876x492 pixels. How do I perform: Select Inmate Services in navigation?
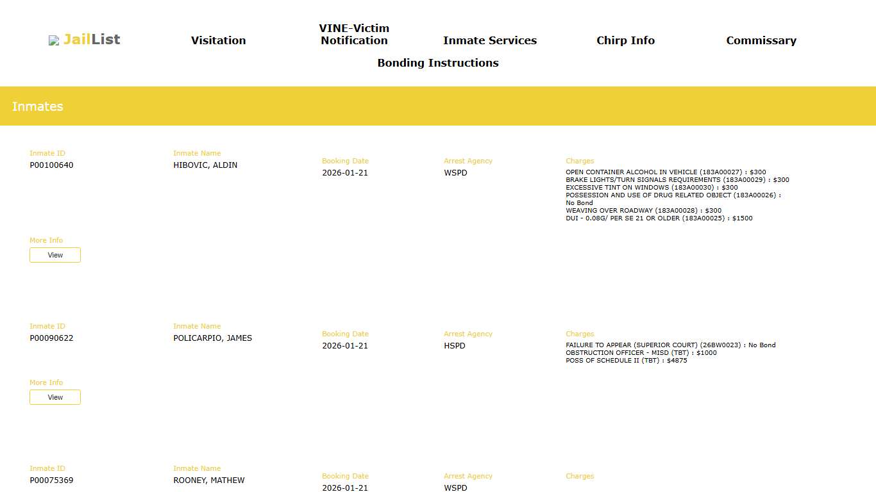489,40
